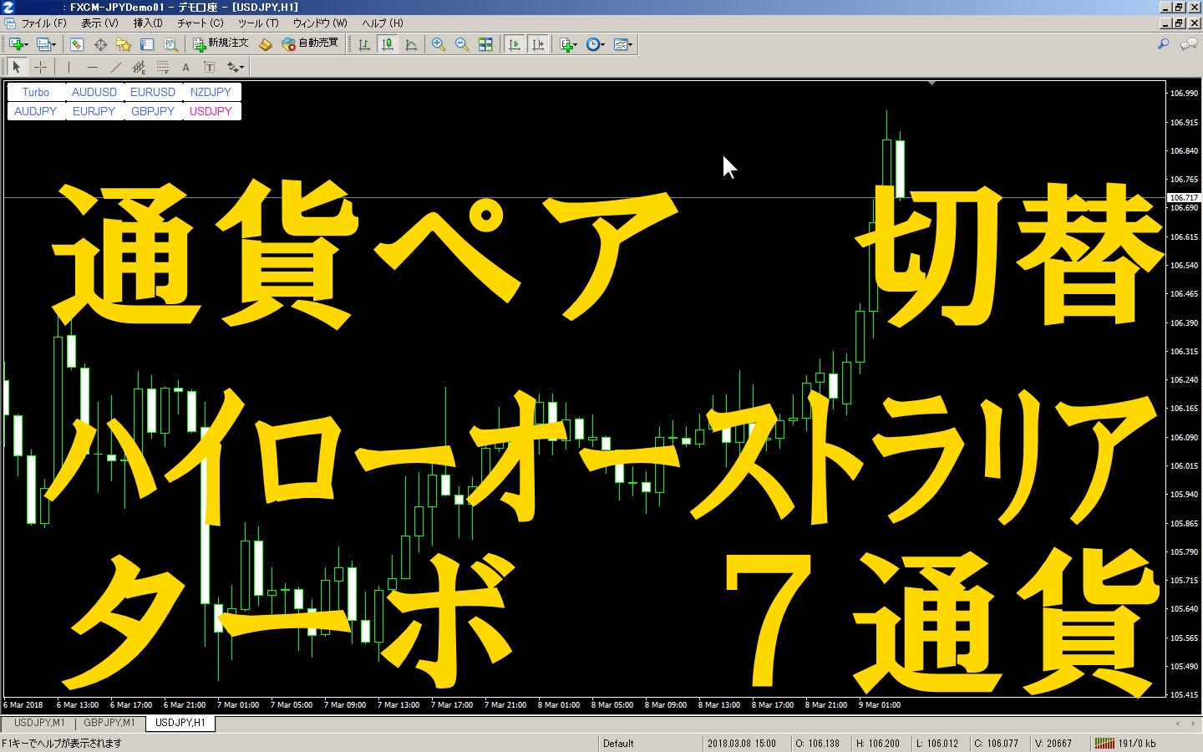The image size is (1203, 752).
Task: Open the Terminal panel
Action: pyautogui.click(x=147, y=44)
